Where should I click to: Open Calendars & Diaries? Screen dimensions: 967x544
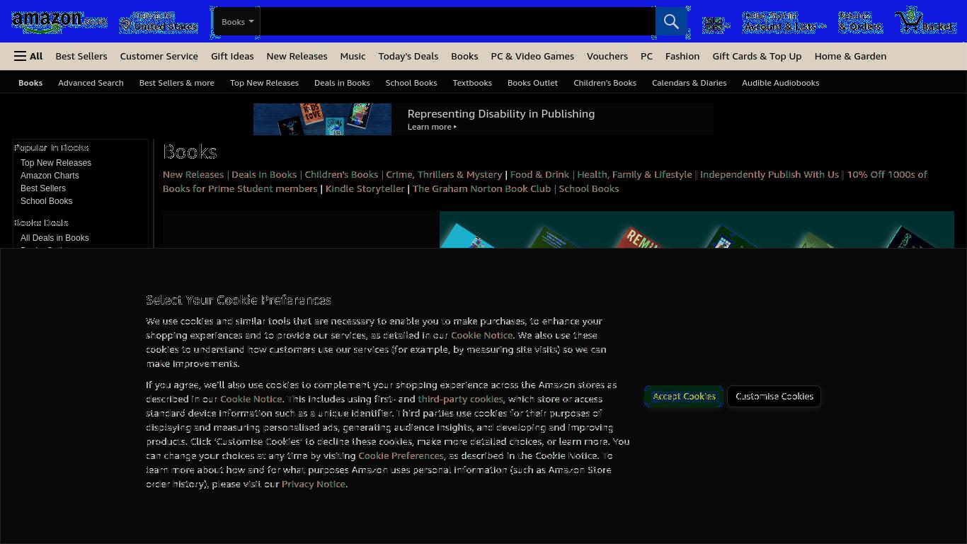point(689,83)
